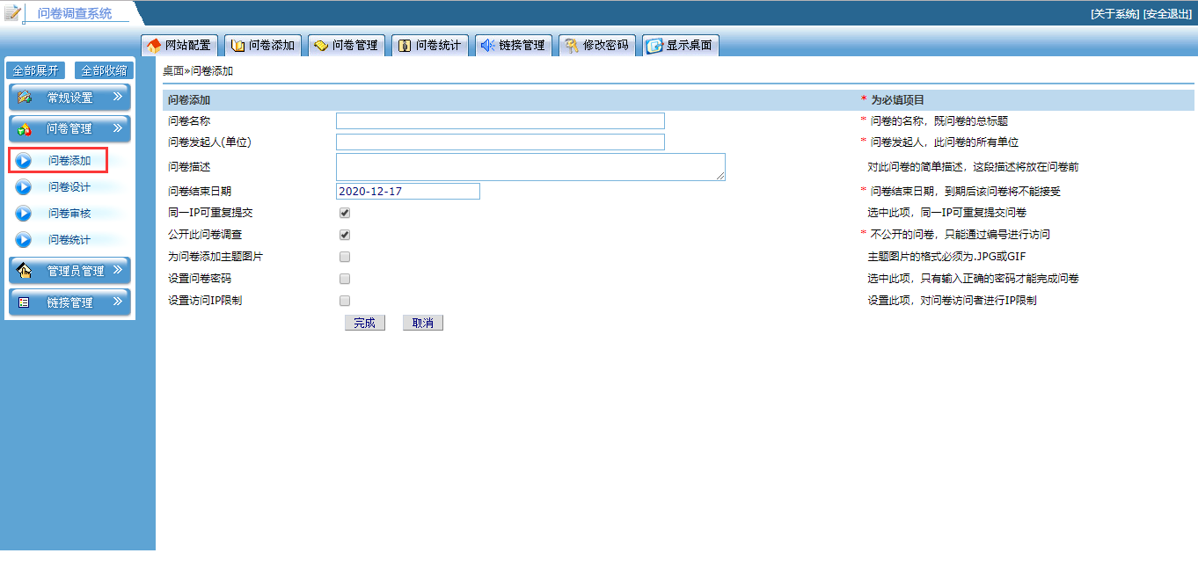Enable the 设置访问IP限制 checkbox
The image size is (1198, 575).
(x=345, y=301)
